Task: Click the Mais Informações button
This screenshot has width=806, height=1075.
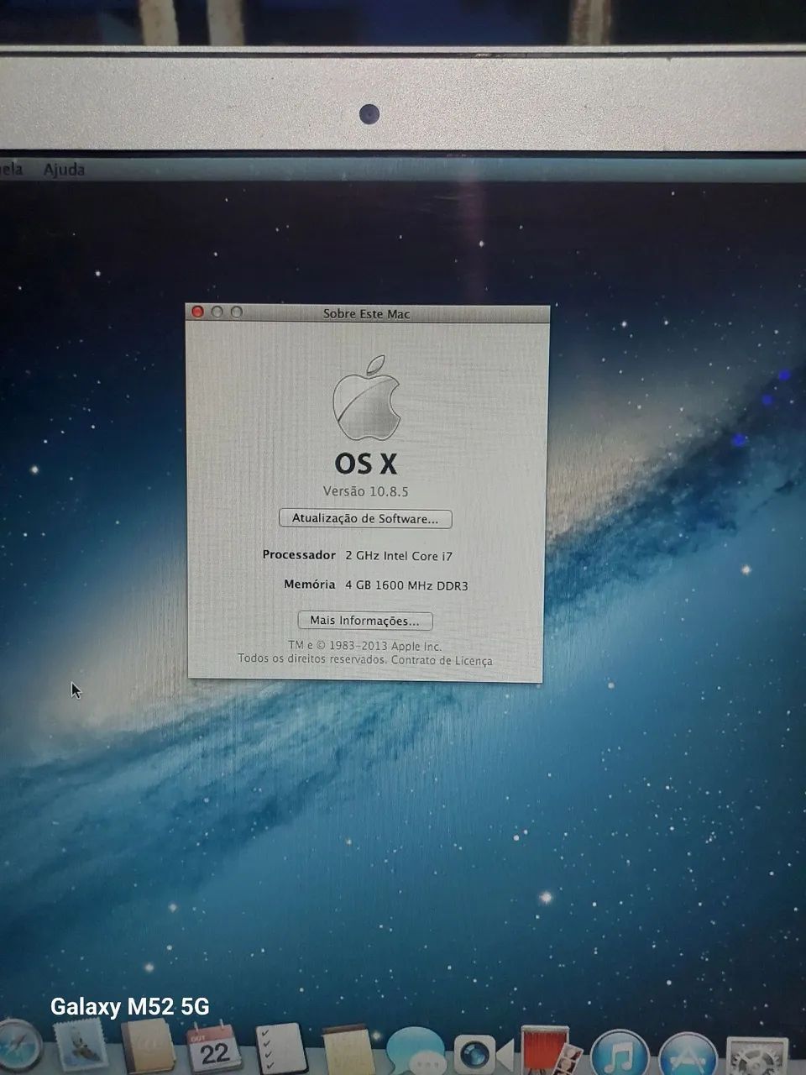Action: pyautogui.click(x=365, y=621)
